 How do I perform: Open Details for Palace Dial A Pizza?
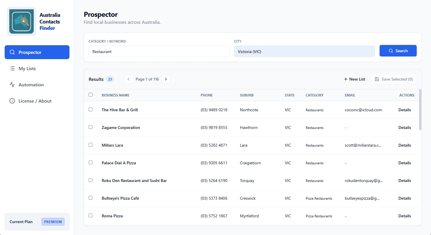pos(405,163)
